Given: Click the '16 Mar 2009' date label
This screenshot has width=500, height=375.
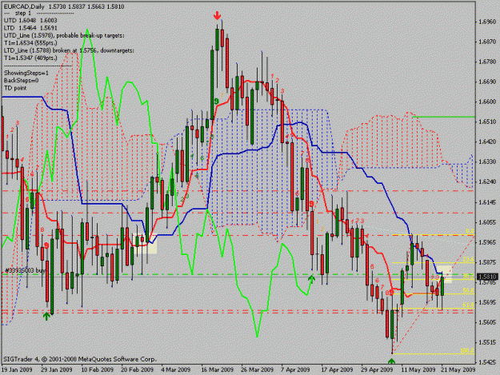Looking at the screenshot, I should tap(218, 369).
